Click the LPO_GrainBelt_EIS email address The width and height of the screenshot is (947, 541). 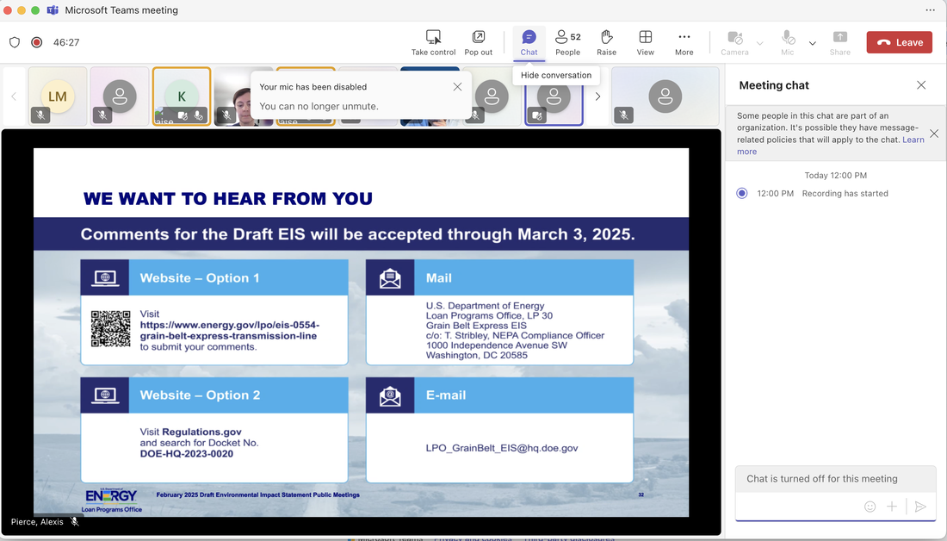[502, 448]
